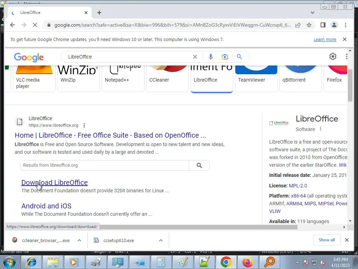Open the Learn more link
Screen dimensions: 358x269
tap(325, 39)
